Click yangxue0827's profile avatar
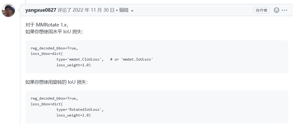The image size is (293, 124). point(8,10)
